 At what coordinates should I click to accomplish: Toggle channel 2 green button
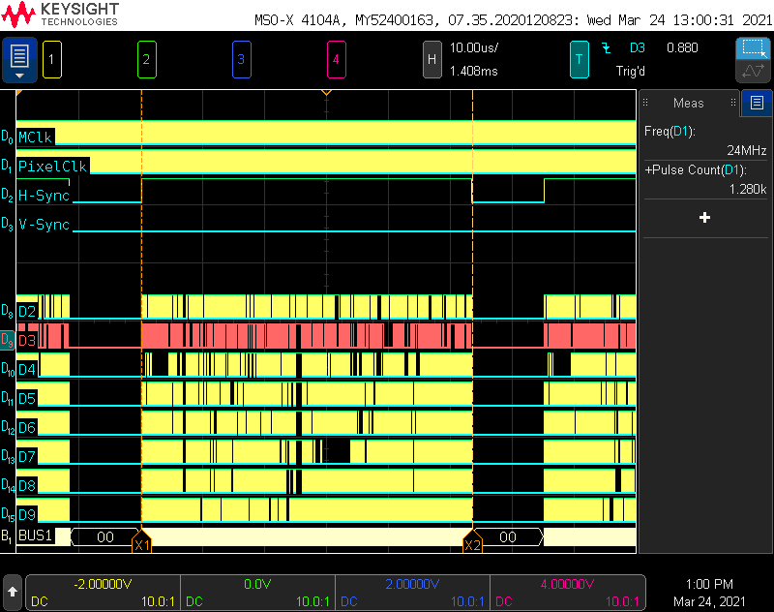pos(147,60)
